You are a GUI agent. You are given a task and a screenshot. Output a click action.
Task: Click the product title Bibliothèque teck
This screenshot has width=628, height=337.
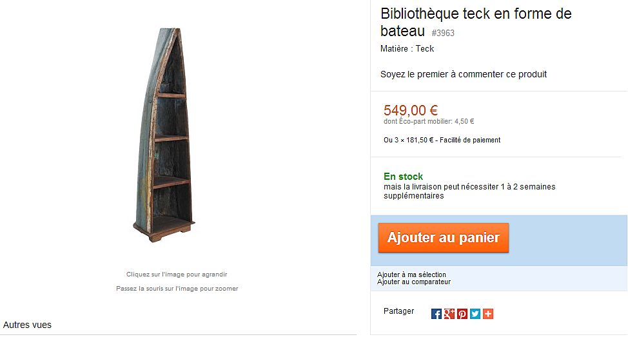476,23
